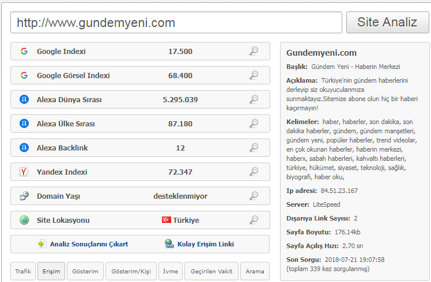Click the Yandex Indexi value 72.347

click(180, 172)
